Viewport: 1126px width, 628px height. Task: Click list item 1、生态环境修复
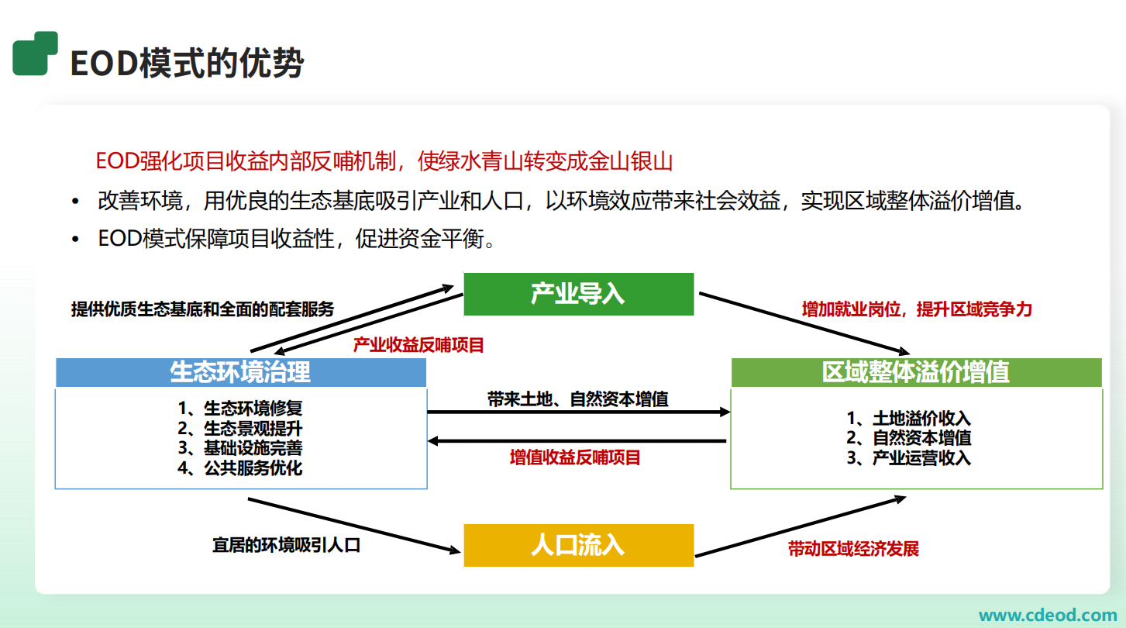point(240,408)
